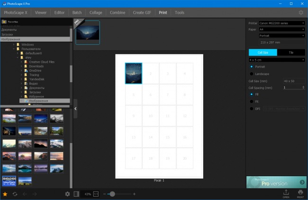
Task: Click the Favorites star icon at bottom
Action: click(x=5, y=194)
